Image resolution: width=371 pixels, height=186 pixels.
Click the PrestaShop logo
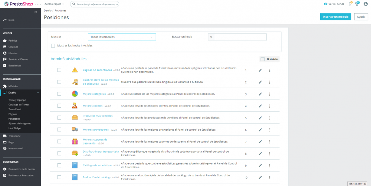click(x=19, y=4)
